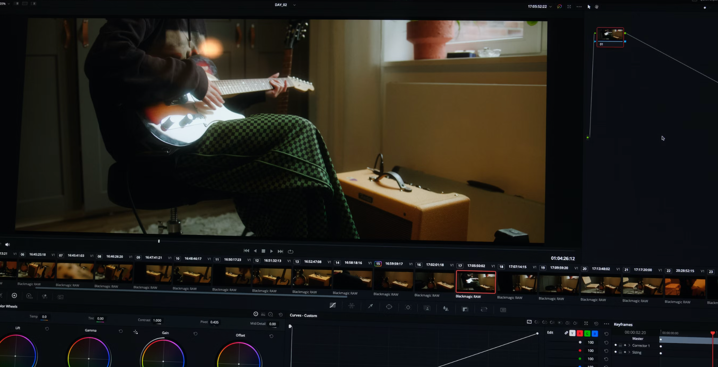Screen dimensions: 718x367
Task: Open Color Wheels palette icon
Action: pos(14,296)
